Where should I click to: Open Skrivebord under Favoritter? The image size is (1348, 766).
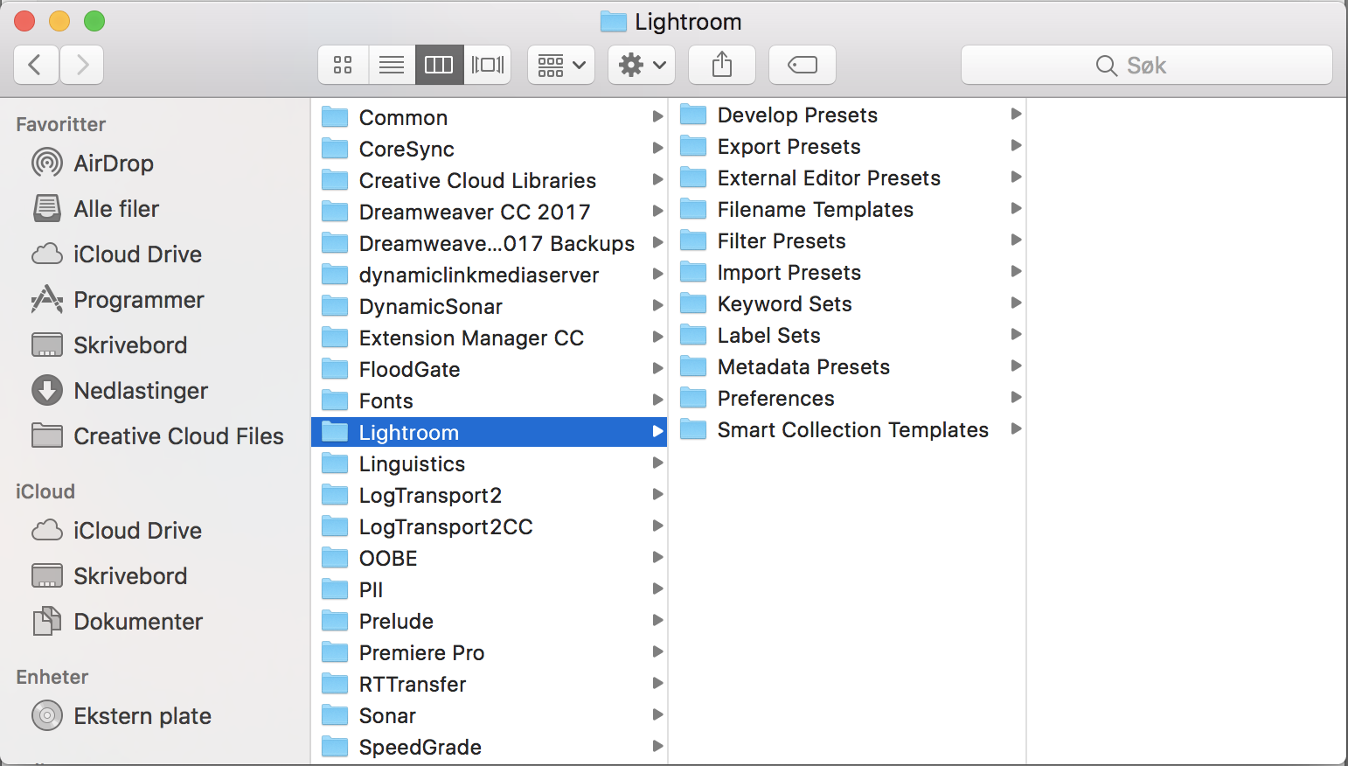tap(109, 345)
